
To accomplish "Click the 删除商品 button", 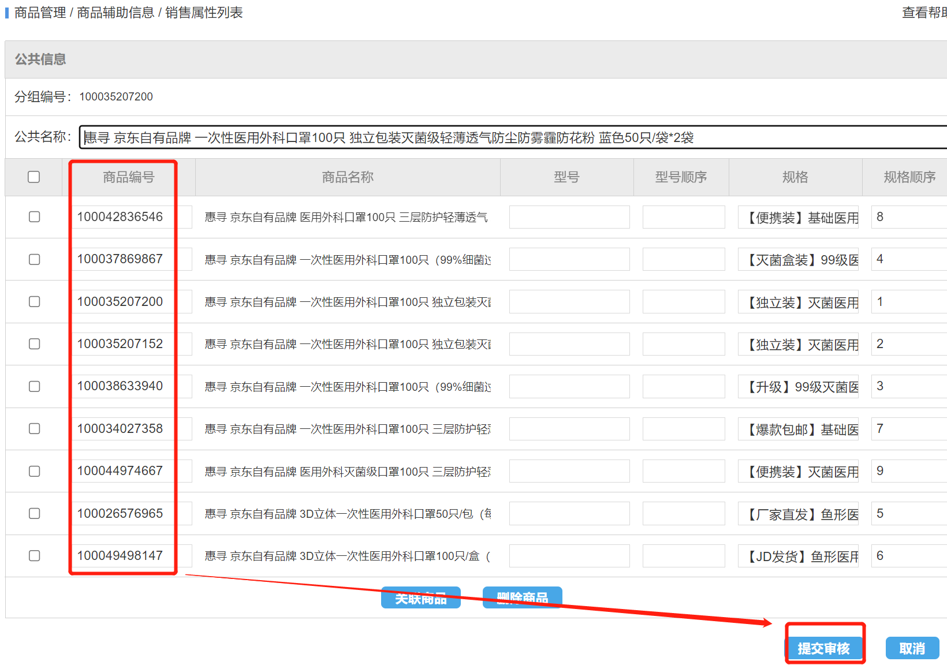I will pos(523,598).
